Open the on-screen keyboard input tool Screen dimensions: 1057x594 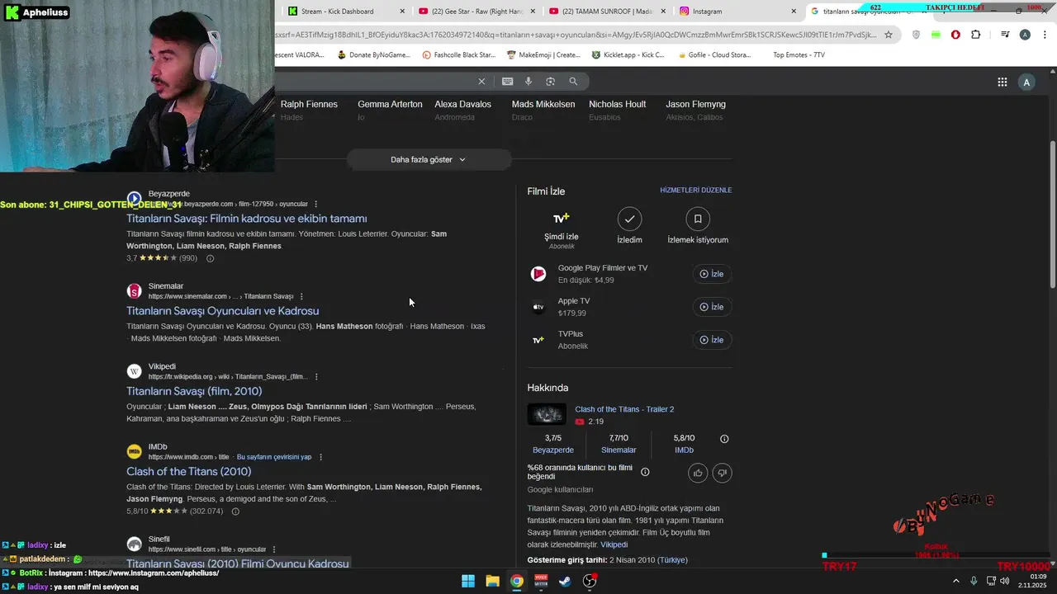click(x=507, y=81)
